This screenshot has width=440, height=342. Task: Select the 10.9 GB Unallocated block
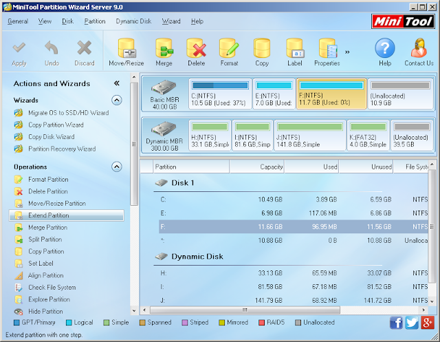click(x=400, y=94)
